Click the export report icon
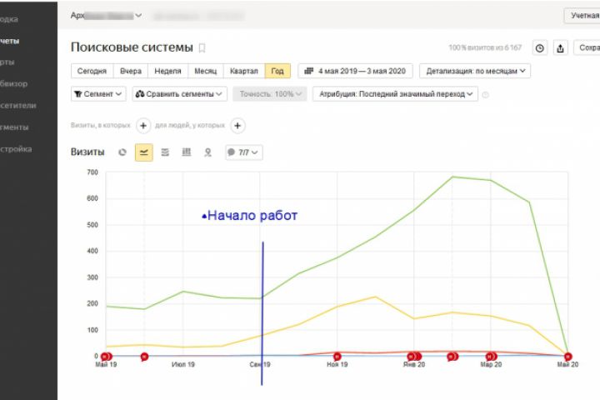 point(560,48)
